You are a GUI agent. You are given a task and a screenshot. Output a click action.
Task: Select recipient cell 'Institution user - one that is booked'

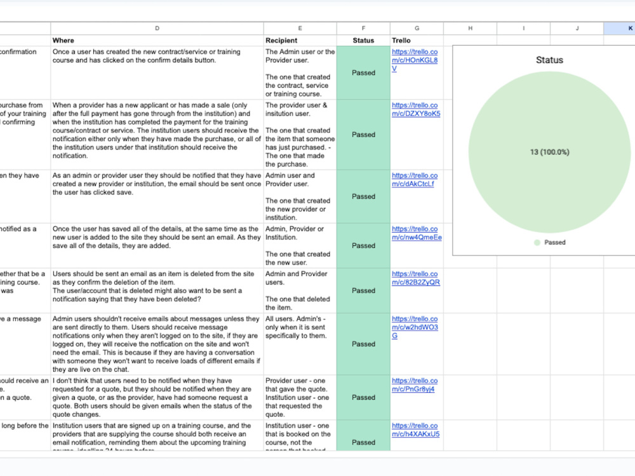[300, 436]
